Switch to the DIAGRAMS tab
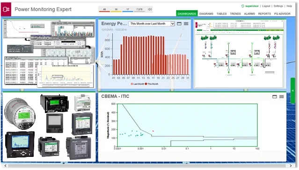 206,14
